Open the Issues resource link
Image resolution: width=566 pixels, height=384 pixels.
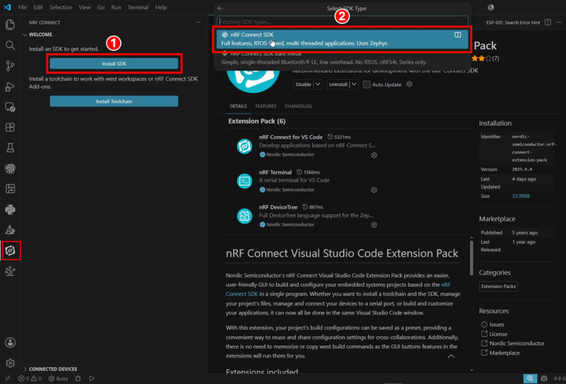point(496,324)
